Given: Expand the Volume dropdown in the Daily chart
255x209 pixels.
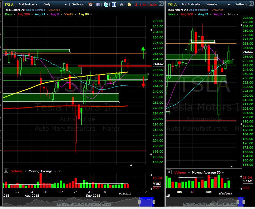Looking at the screenshot, I should point(26,171).
